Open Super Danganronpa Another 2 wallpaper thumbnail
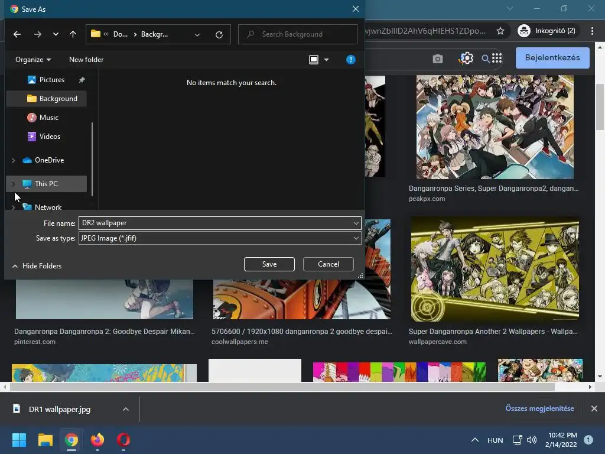 point(495,269)
